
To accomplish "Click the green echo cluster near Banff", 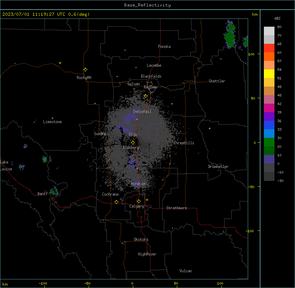I will pos(54,192).
